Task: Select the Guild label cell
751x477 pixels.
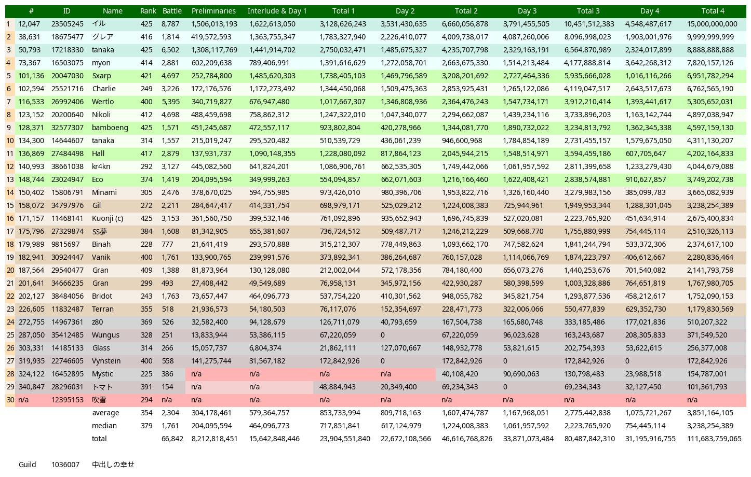Action: click(x=27, y=465)
